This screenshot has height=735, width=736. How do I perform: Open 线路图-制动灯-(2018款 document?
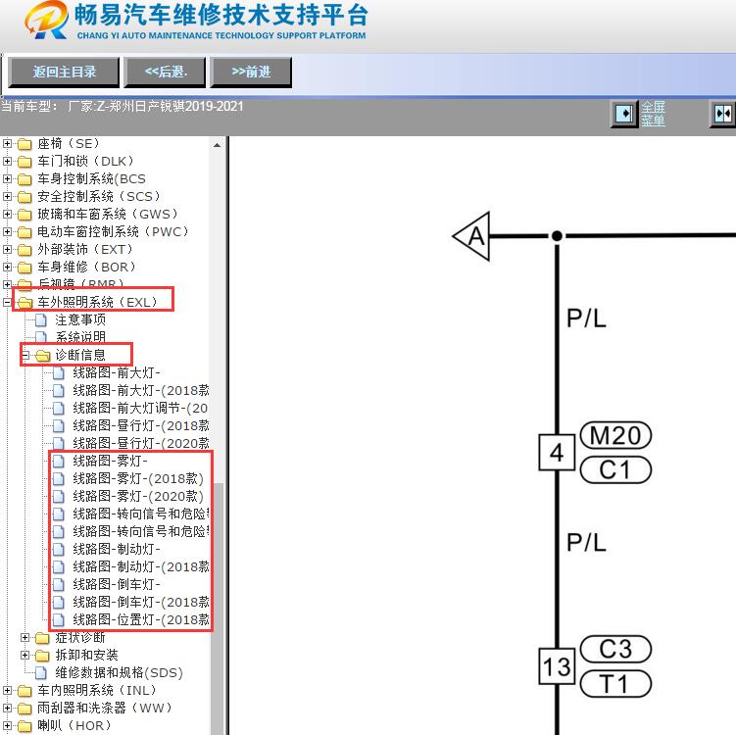tap(141, 567)
